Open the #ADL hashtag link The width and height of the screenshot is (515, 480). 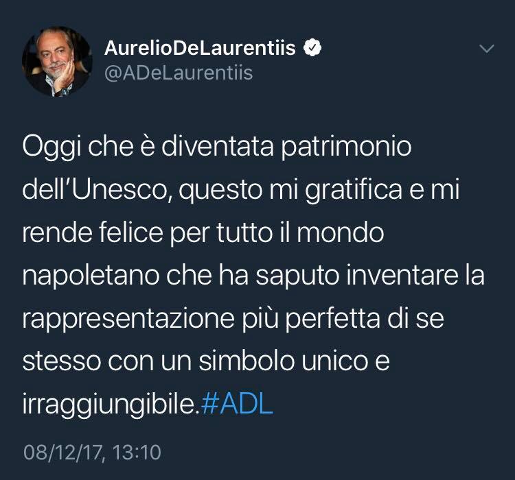coord(237,404)
